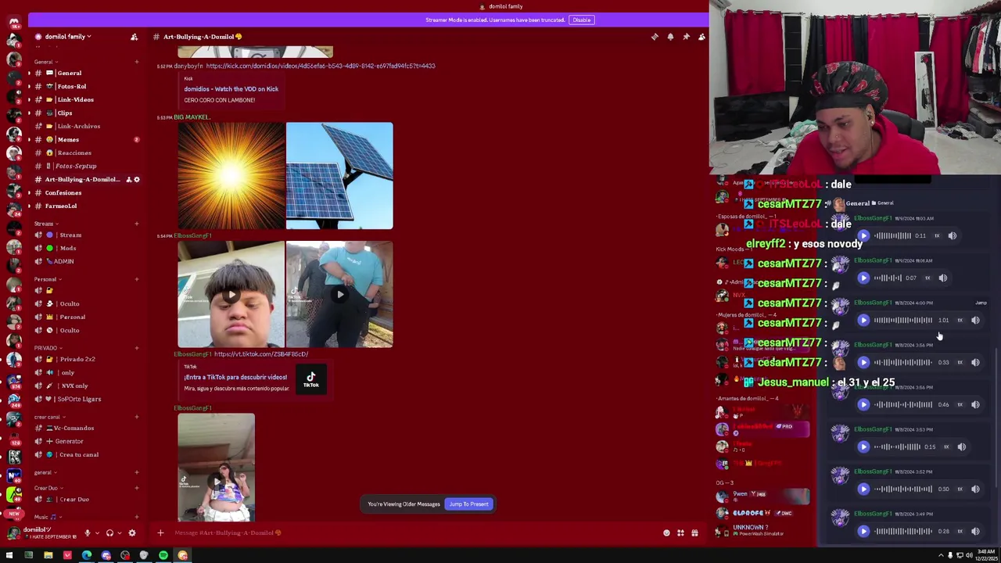Open headphone output options arrow
This screenshot has width=1001, height=563.
tap(120, 533)
